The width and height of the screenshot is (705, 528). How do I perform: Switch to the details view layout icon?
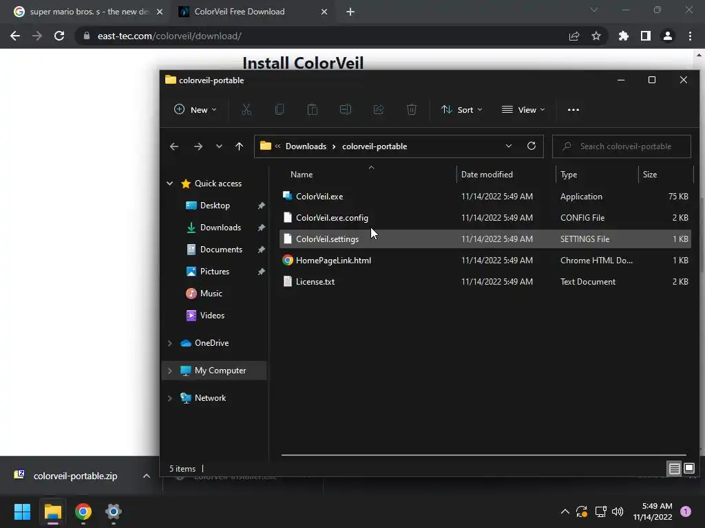pos(674,469)
